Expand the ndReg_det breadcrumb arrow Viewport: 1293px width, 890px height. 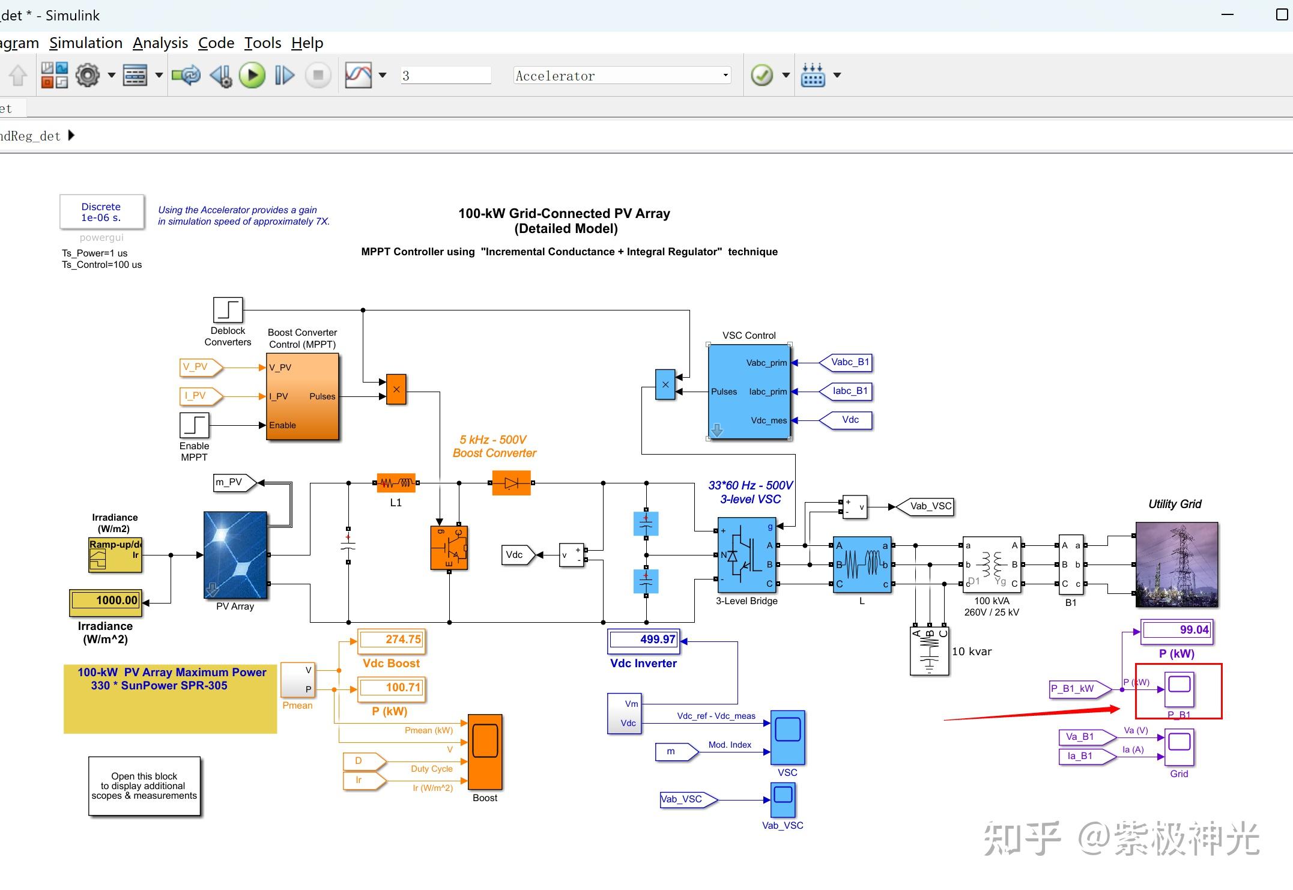pyautogui.click(x=71, y=135)
